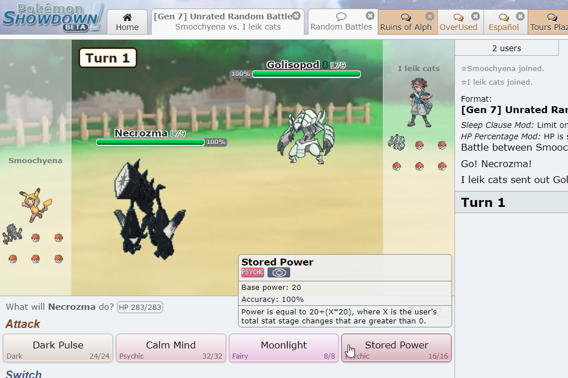
Task: Click the OverUsed chat bubble icon
Action: (x=458, y=18)
